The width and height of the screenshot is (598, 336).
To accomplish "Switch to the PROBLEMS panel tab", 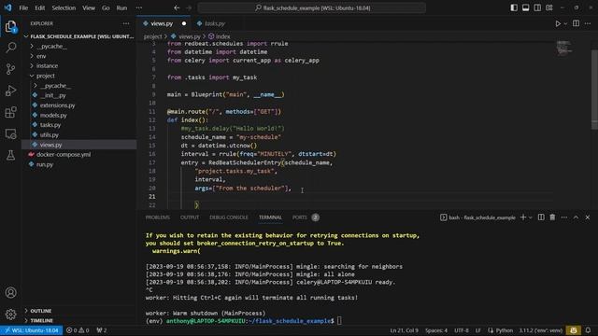I will [x=158, y=217].
